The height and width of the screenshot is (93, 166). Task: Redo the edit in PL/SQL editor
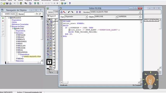coord(72,12)
